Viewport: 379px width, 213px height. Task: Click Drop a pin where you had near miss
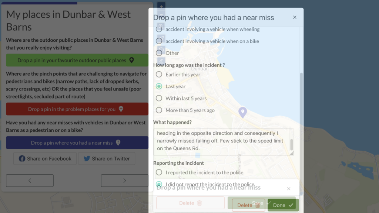point(77,142)
